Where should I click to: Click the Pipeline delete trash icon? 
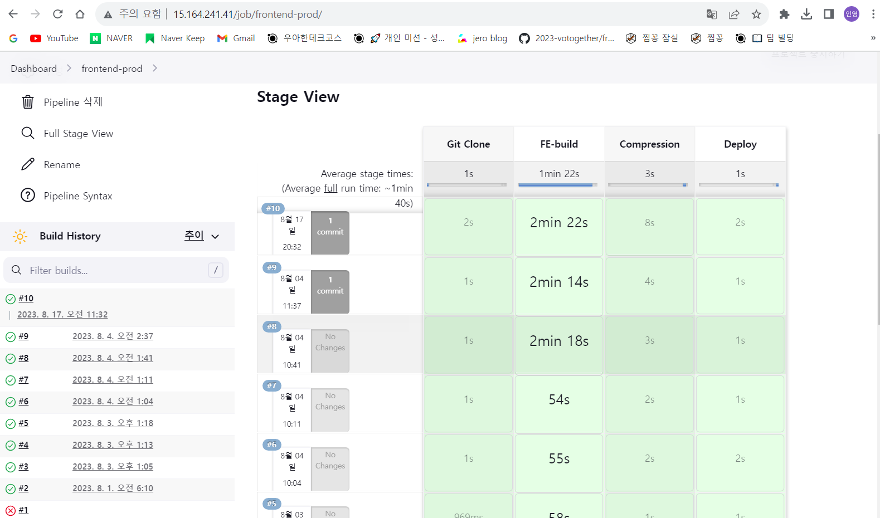click(x=28, y=102)
